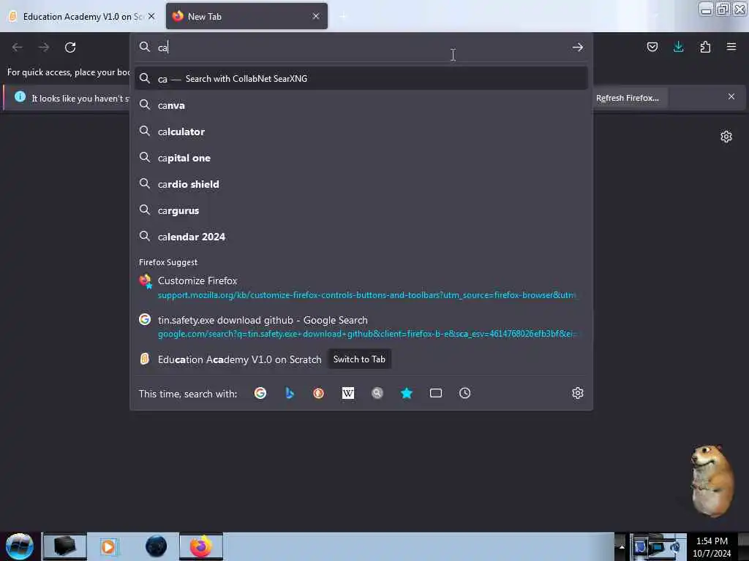Viewport: 749px width, 561px height.
Task: Open the Firefox hamburger menu
Action: [731, 47]
